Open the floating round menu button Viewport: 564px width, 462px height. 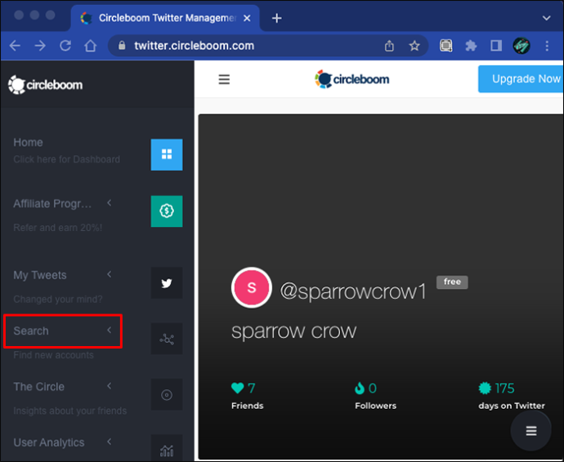click(x=531, y=430)
